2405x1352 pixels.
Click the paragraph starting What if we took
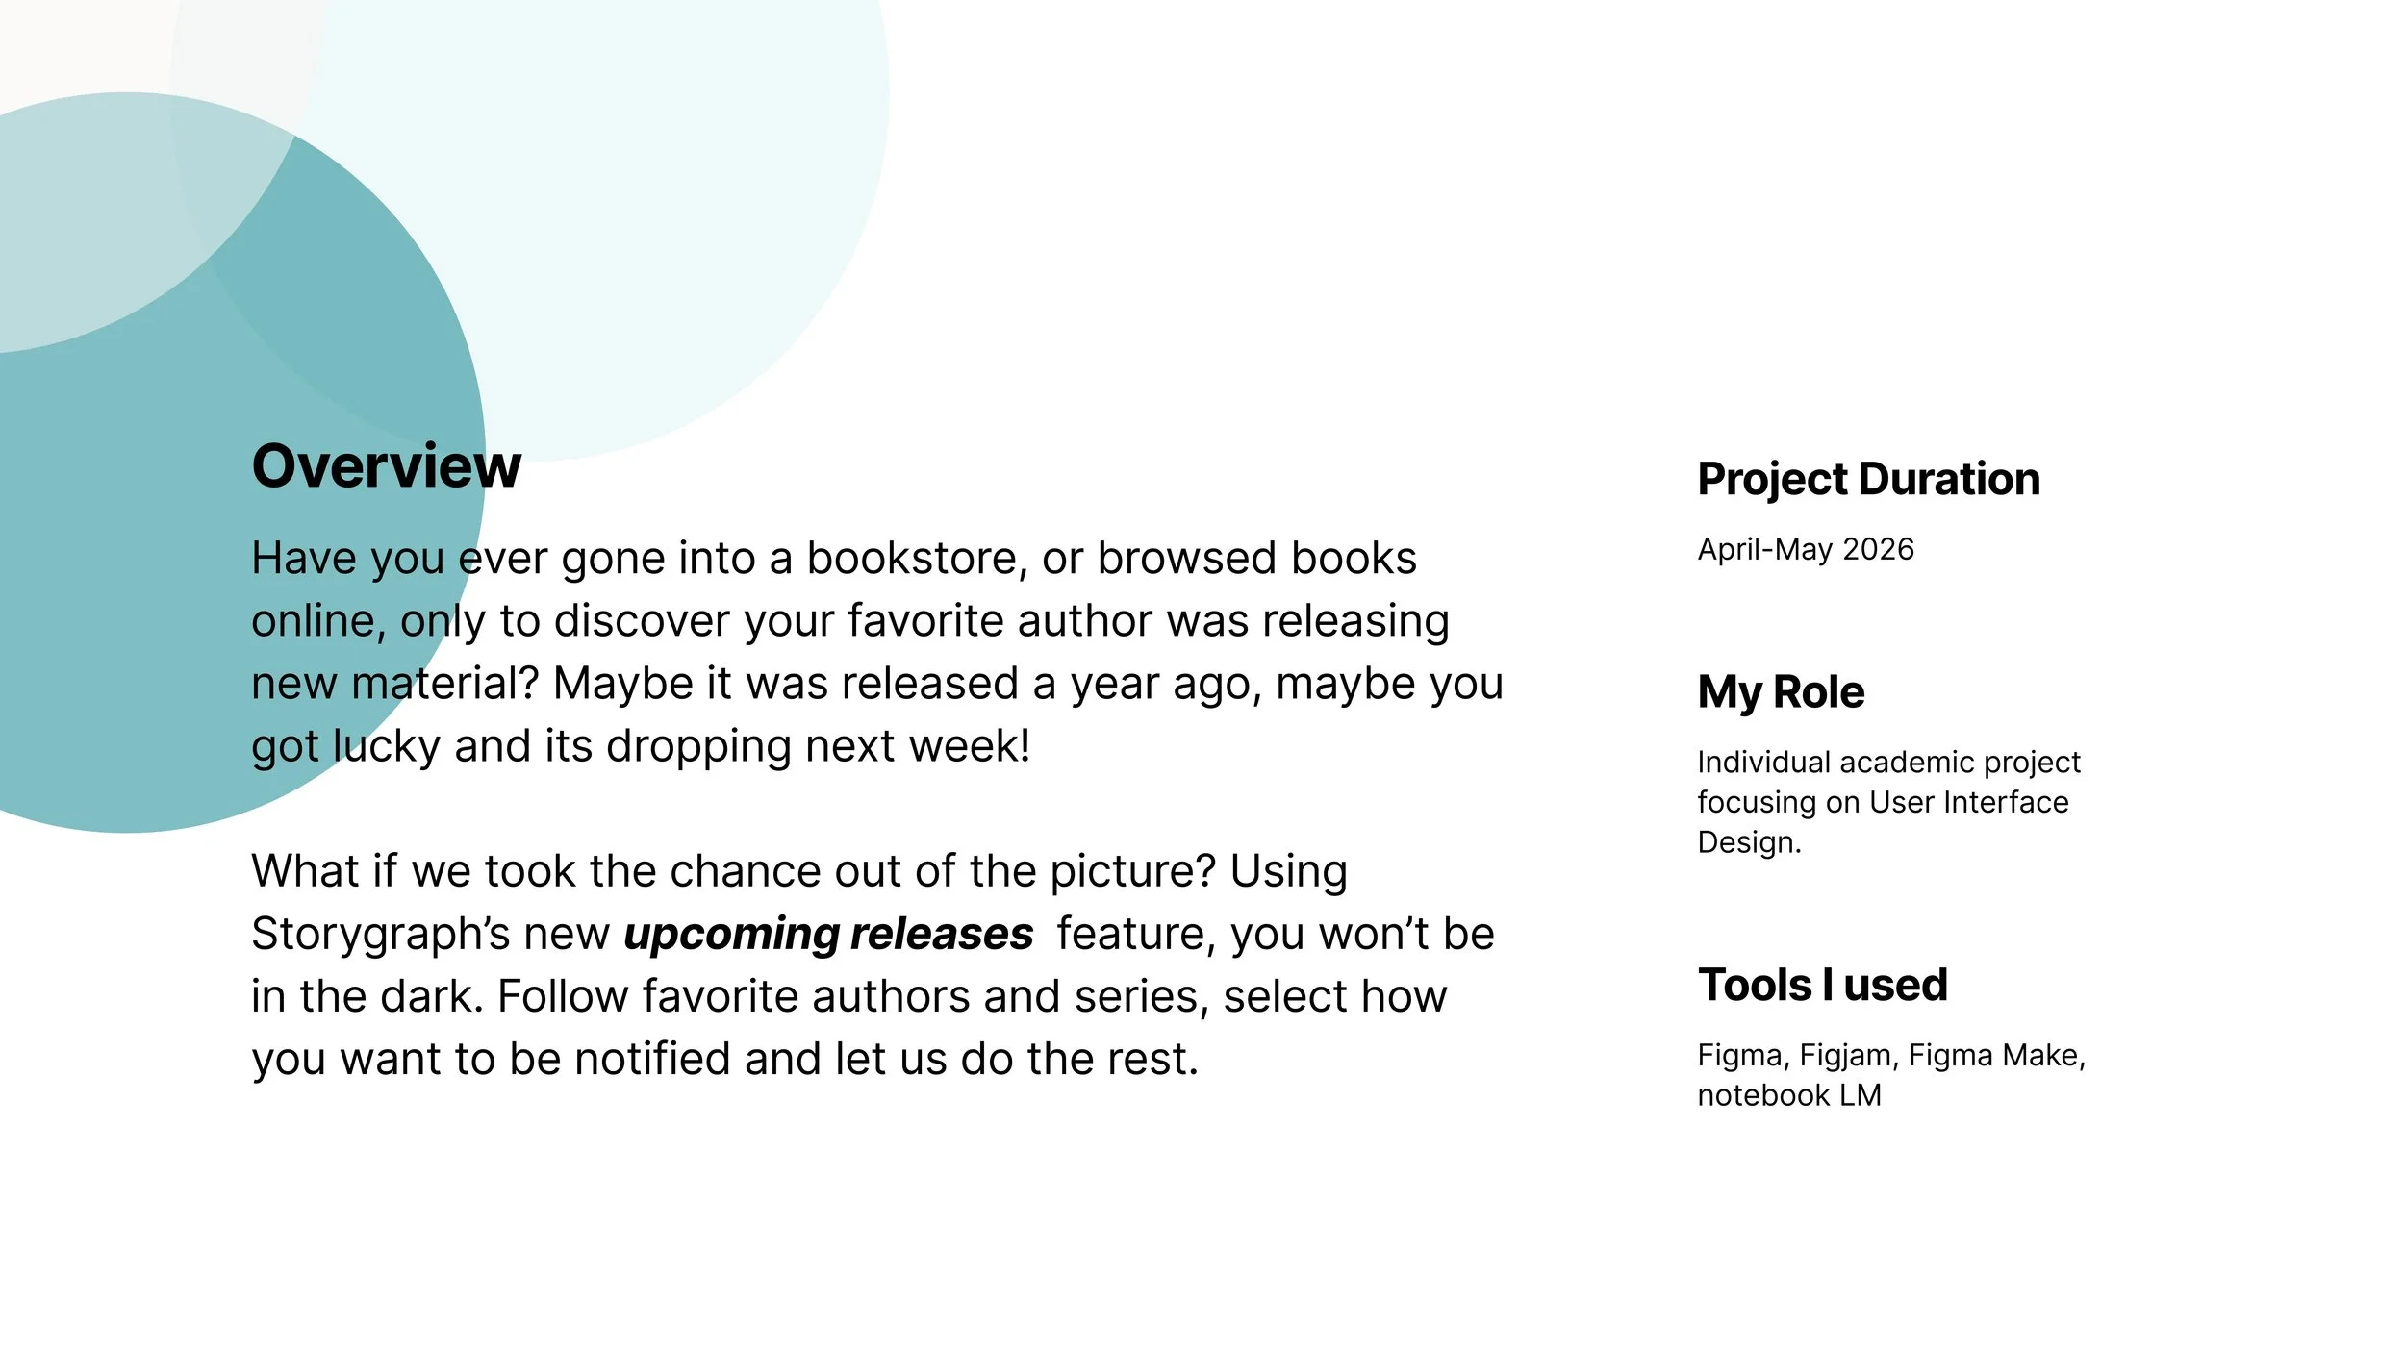[873, 965]
